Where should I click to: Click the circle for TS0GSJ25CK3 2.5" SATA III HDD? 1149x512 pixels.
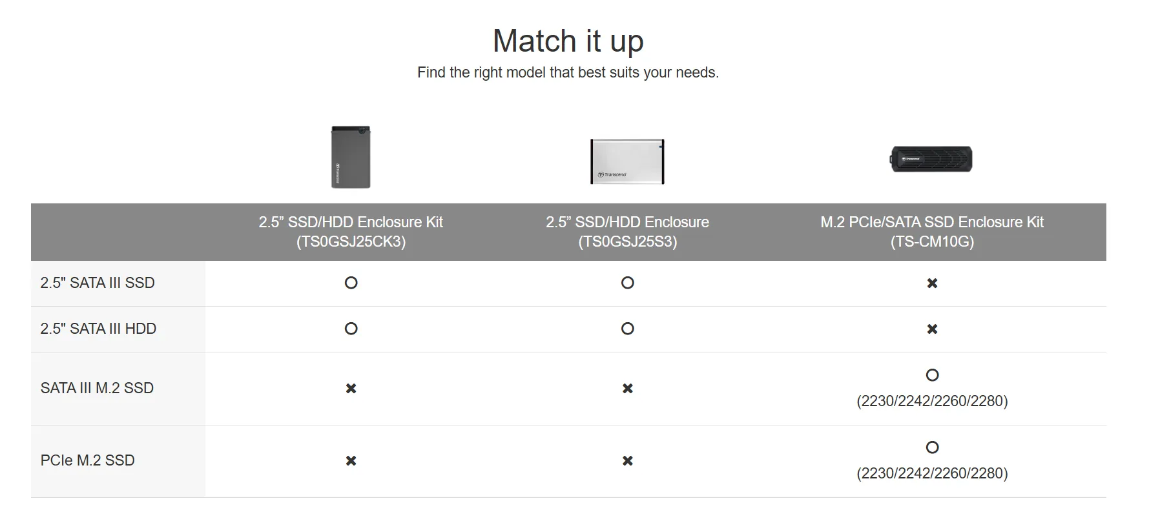point(351,329)
